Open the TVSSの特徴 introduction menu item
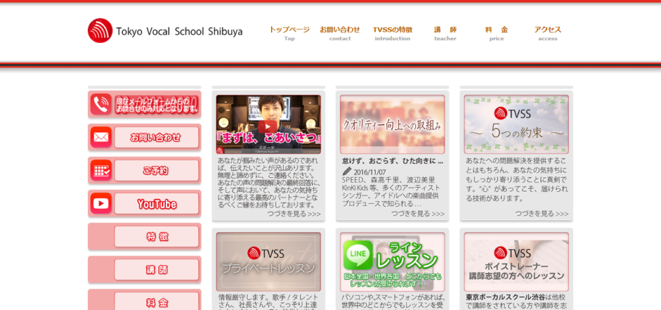 pos(393,33)
